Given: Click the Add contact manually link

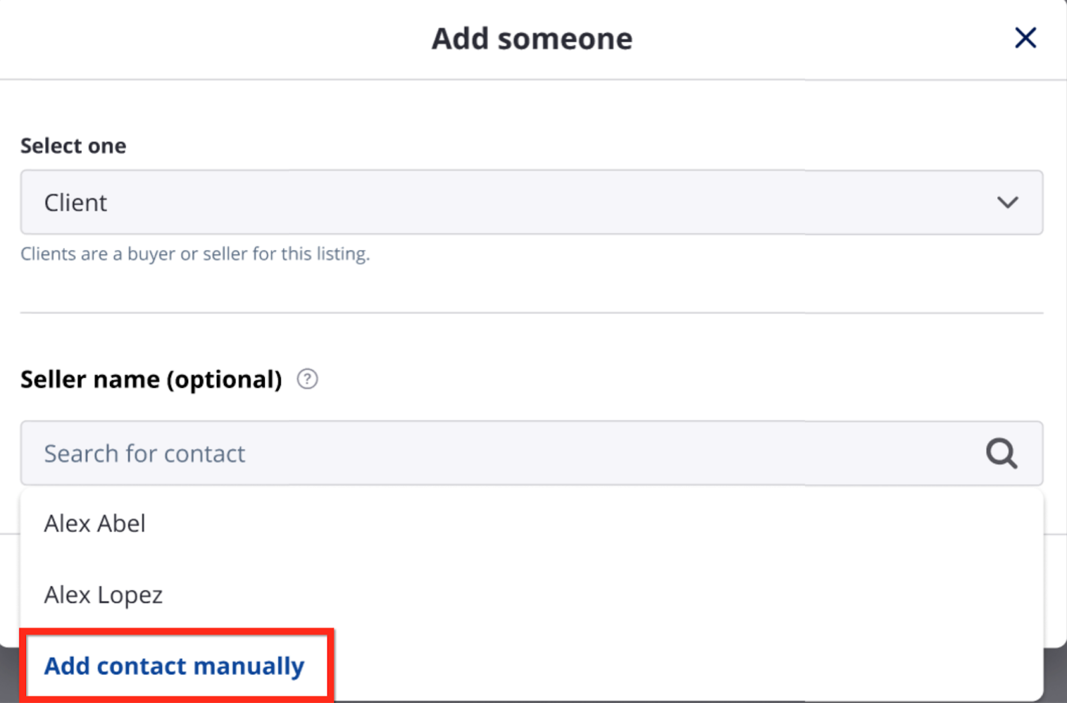Looking at the screenshot, I should (174, 666).
